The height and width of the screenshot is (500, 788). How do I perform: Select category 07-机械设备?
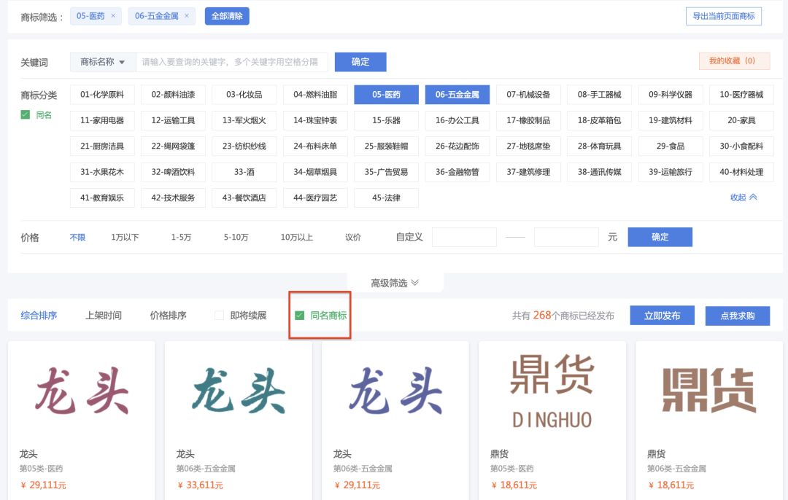point(528,94)
